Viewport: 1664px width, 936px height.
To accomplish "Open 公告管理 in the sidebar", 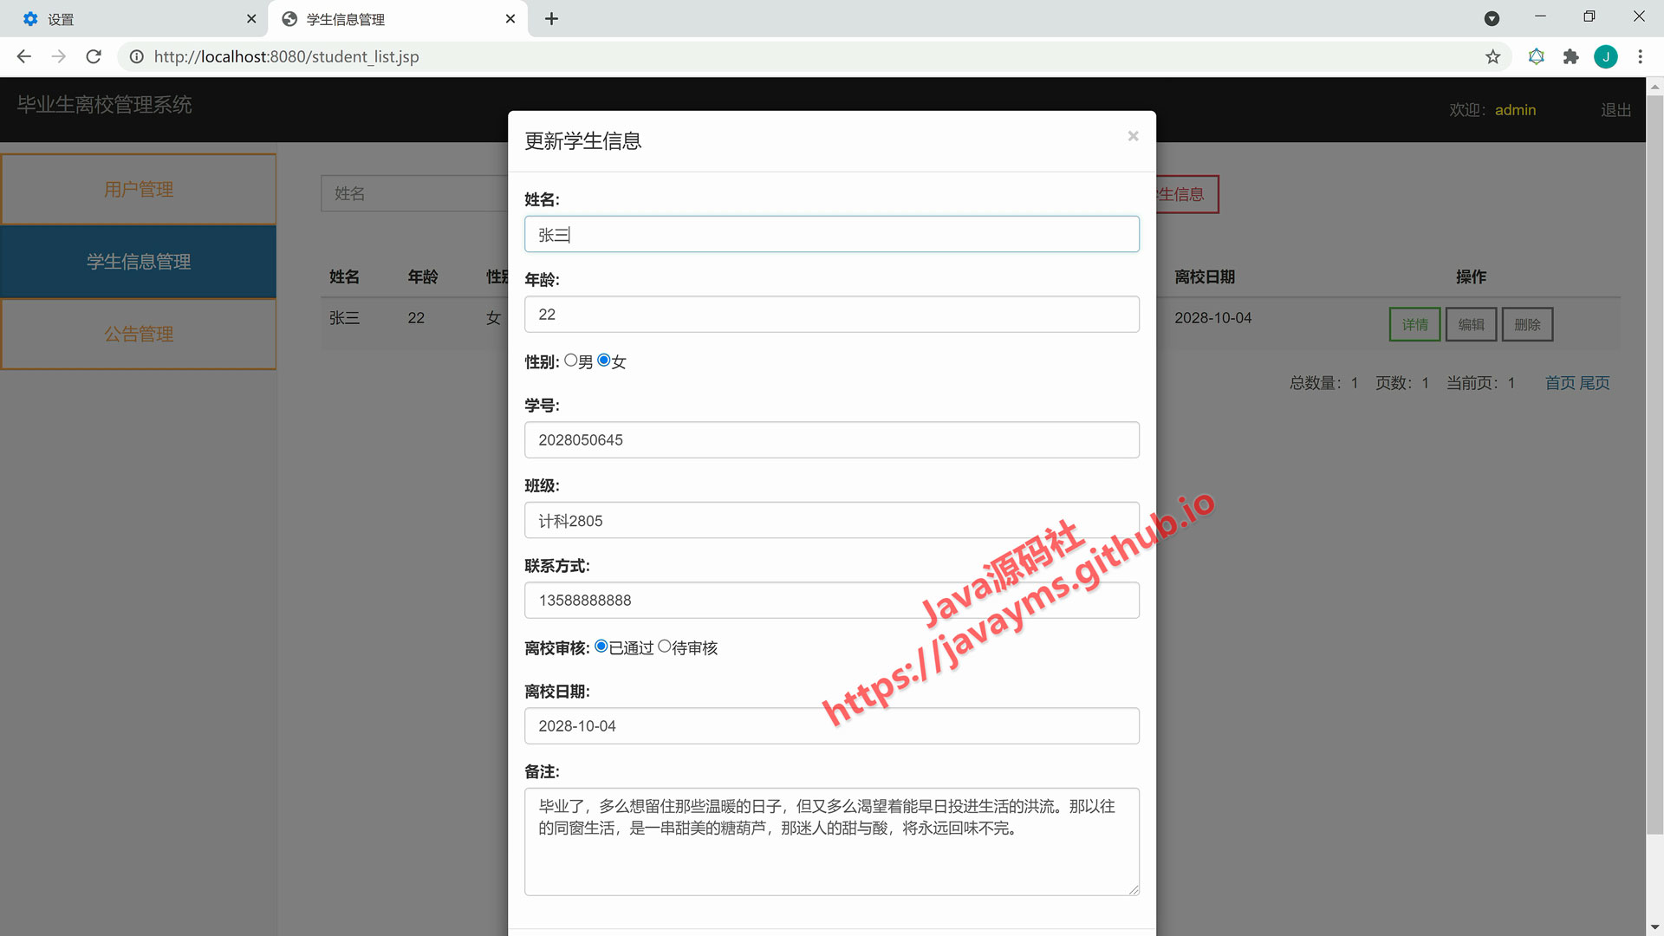I will [139, 335].
